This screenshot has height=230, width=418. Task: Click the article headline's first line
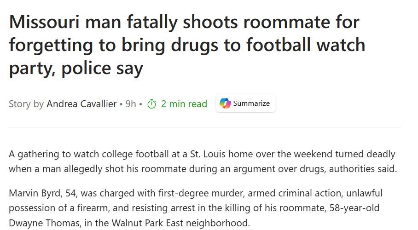184,22
